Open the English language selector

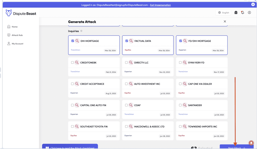coord(223,13)
